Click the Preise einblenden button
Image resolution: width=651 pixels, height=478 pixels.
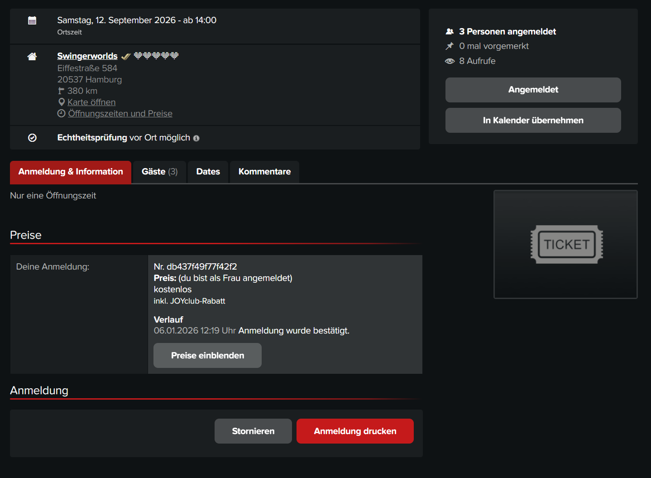207,355
